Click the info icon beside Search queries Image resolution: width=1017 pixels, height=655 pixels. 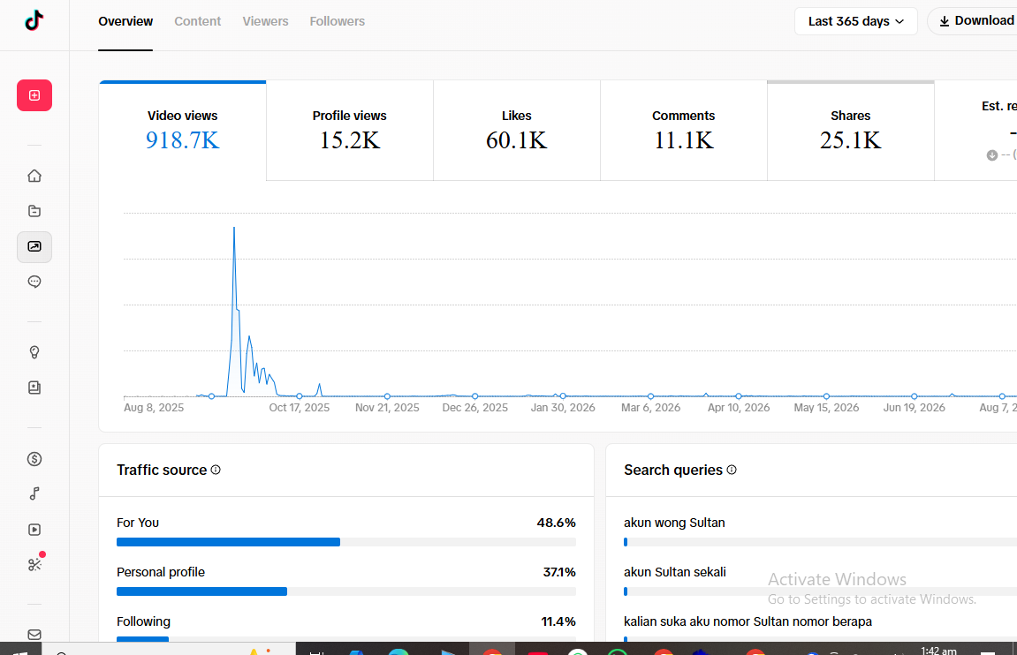coord(732,470)
